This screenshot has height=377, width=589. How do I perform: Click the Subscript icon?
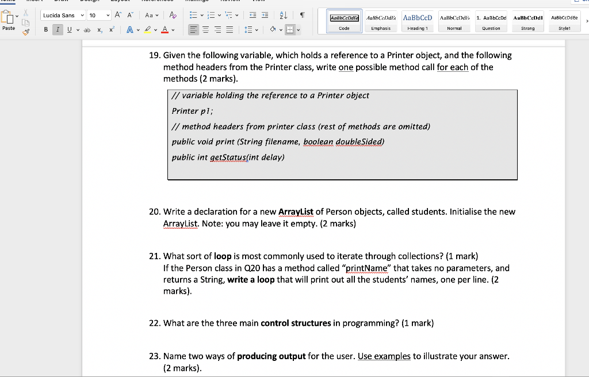100,29
